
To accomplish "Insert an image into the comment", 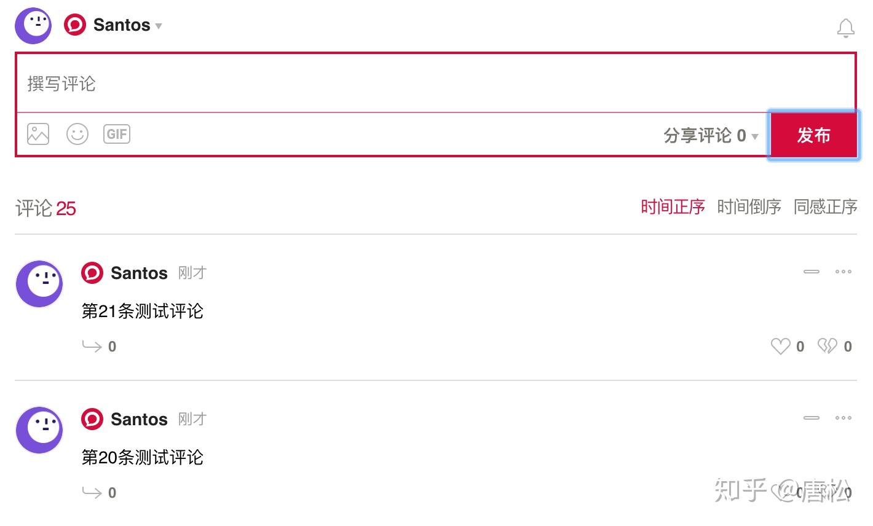I will pyautogui.click(x=38, y=134).
